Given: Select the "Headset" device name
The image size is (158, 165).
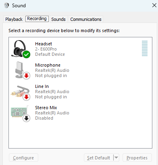Looking at the screenshot, I should pos(44,44).
